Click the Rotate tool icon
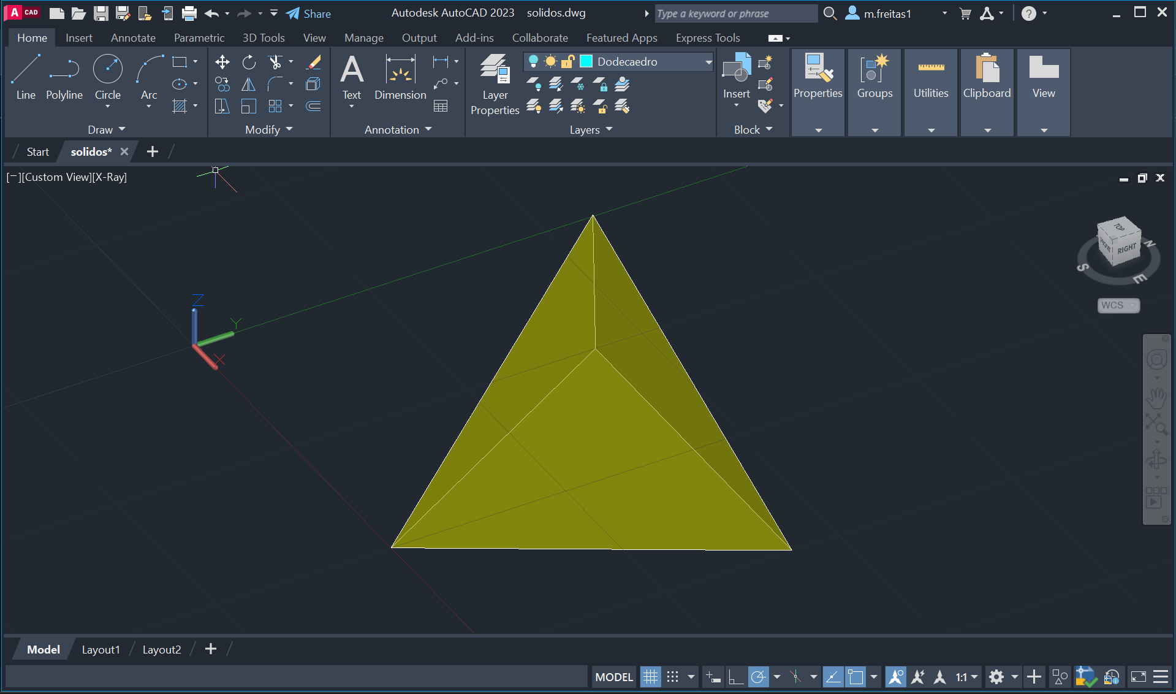Viewport: 1176px width, 694px height. [x=249, y=62]
